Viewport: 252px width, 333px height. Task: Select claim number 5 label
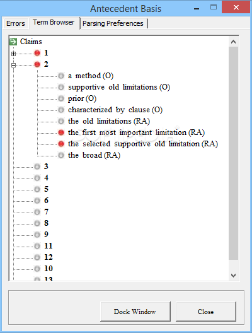click(46, 189)
